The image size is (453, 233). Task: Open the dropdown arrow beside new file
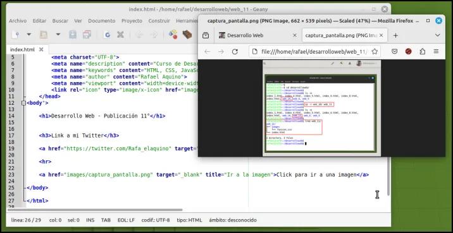(29, 35)
